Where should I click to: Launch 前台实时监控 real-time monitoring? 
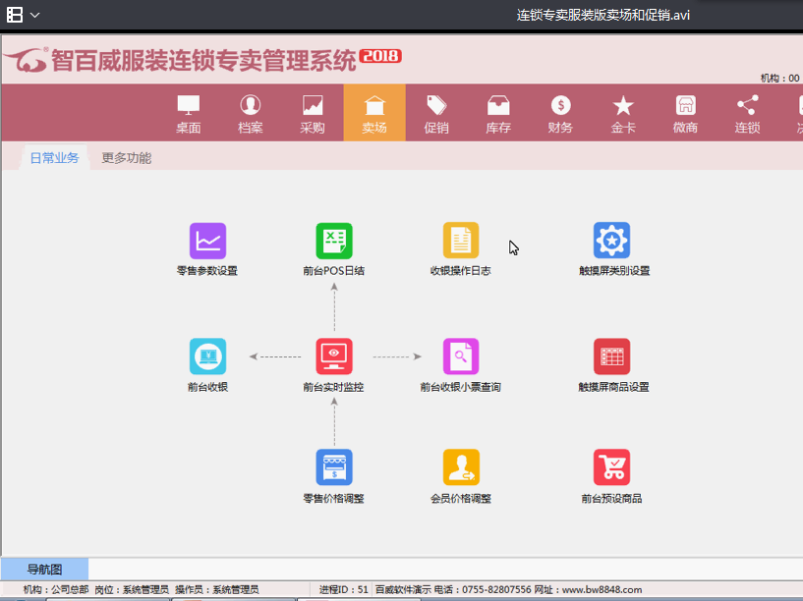[x=334, y=356]
